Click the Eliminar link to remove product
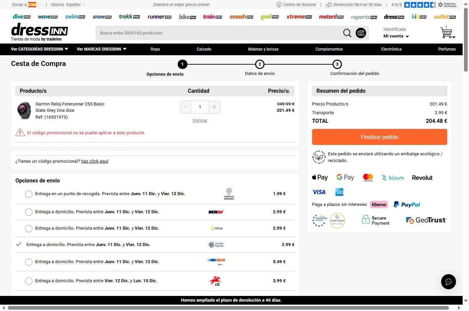This screenshot has width=469, height=311. (200, 121)
